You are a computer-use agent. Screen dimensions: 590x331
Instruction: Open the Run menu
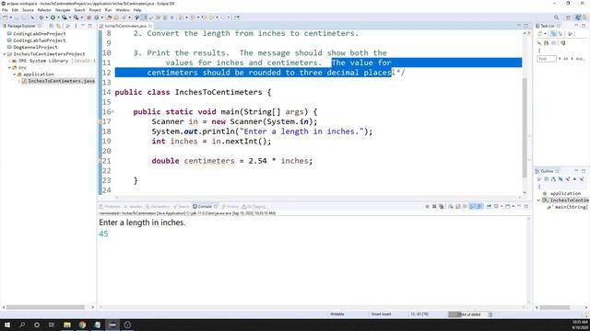[109, 10]
